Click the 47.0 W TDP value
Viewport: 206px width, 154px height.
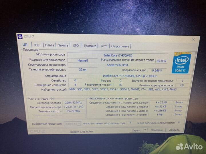coord(161,61)
